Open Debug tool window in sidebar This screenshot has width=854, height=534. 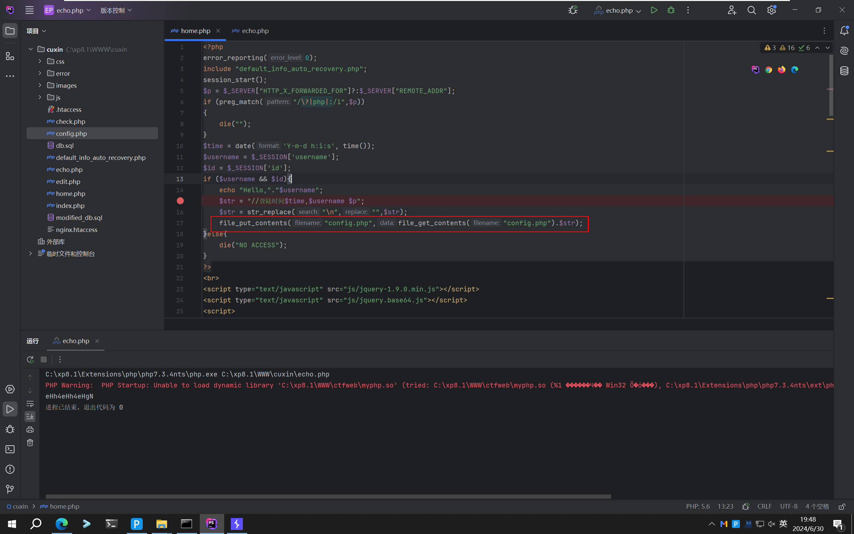pos(10,429)
